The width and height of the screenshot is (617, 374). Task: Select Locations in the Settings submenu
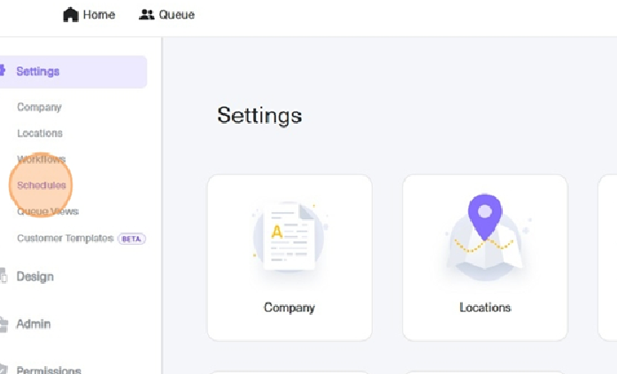[x=40, y=134]
